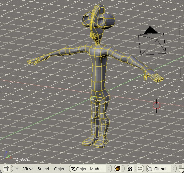
Task: Open the window type selector grid icon
Action: point(8,169)
